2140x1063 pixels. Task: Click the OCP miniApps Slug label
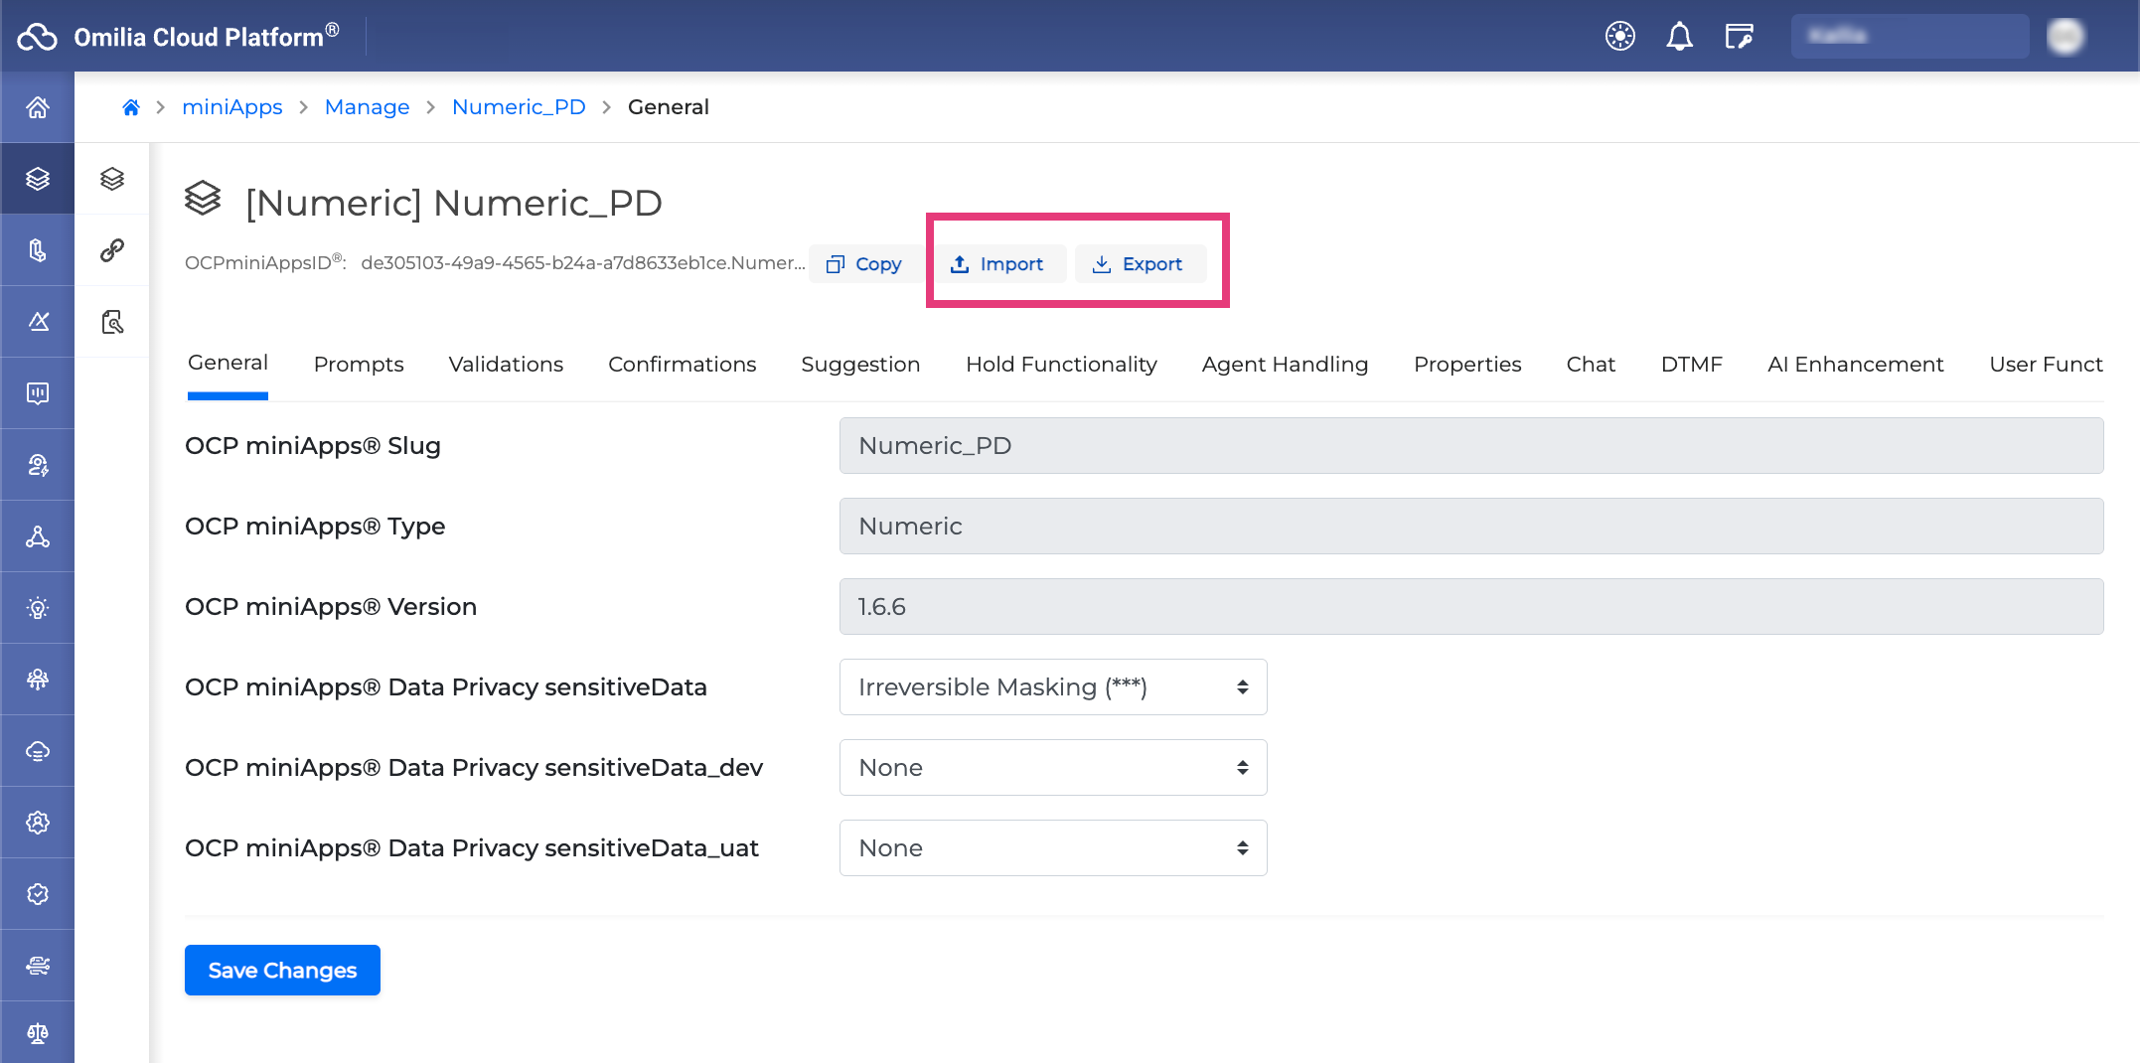pyautogui.click(x=313, y=446)
